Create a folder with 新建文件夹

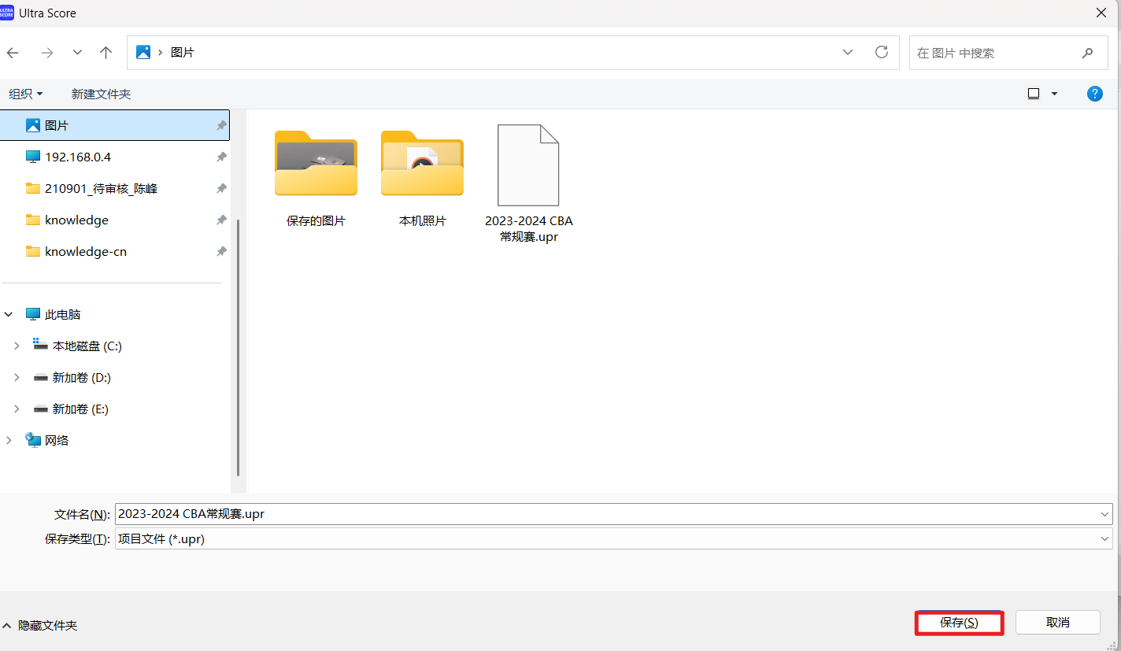101,93
